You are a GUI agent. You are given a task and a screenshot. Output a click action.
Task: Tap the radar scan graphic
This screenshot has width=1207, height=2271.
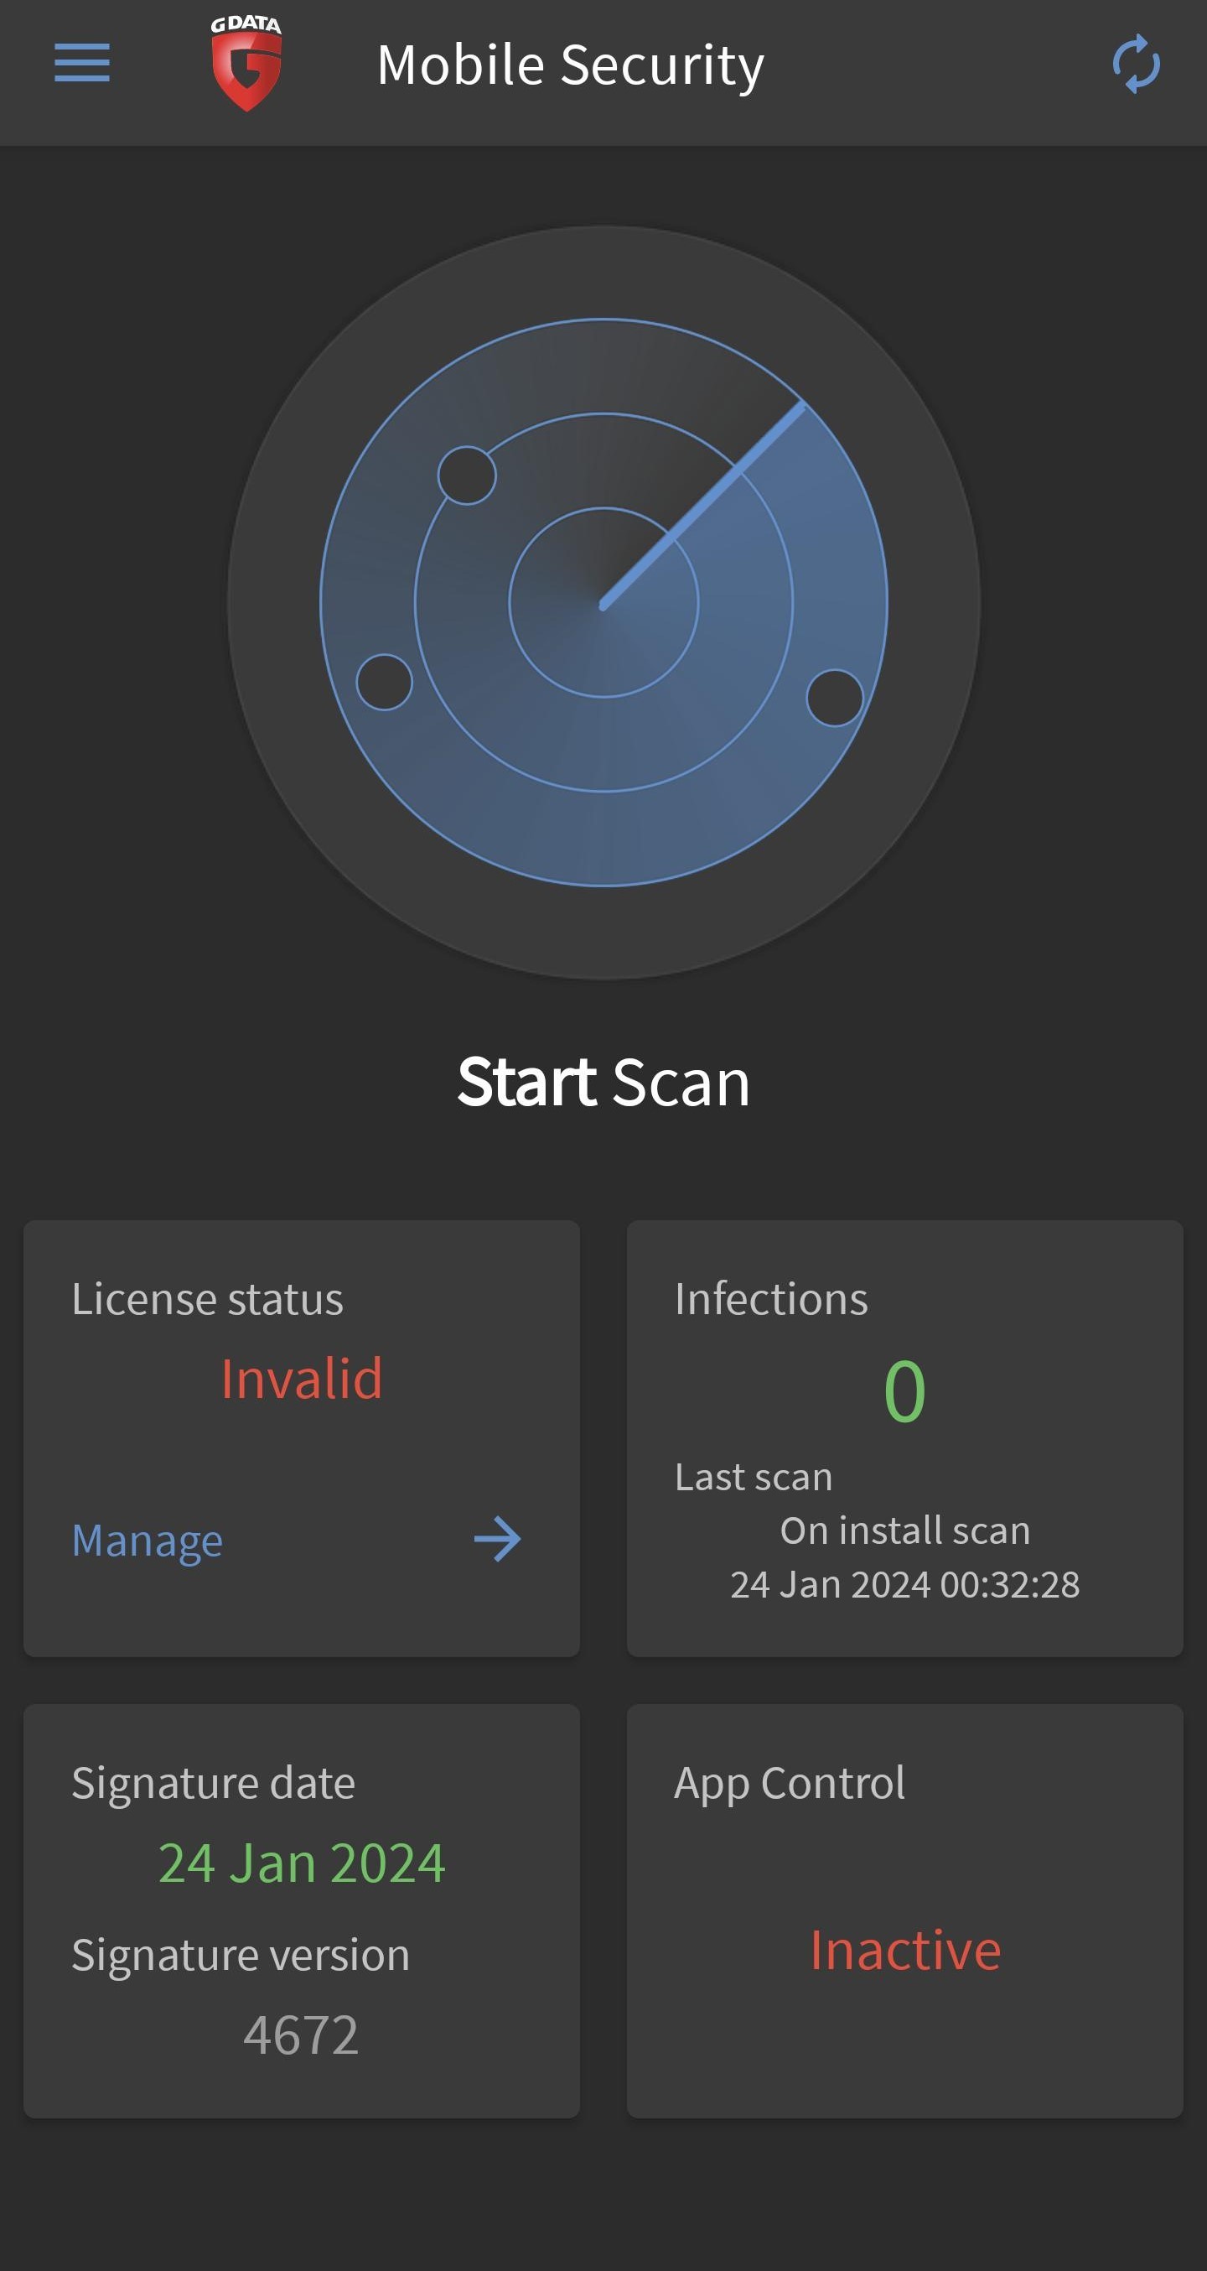point(603,602)
